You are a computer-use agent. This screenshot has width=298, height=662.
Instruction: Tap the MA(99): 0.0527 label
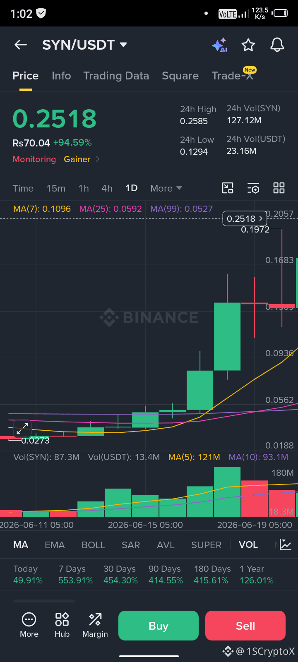181,209
